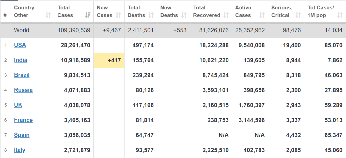Screen dimensions: 346x158
Task: Click the Serious, Critical sort icon
Action: pos(298,15)
